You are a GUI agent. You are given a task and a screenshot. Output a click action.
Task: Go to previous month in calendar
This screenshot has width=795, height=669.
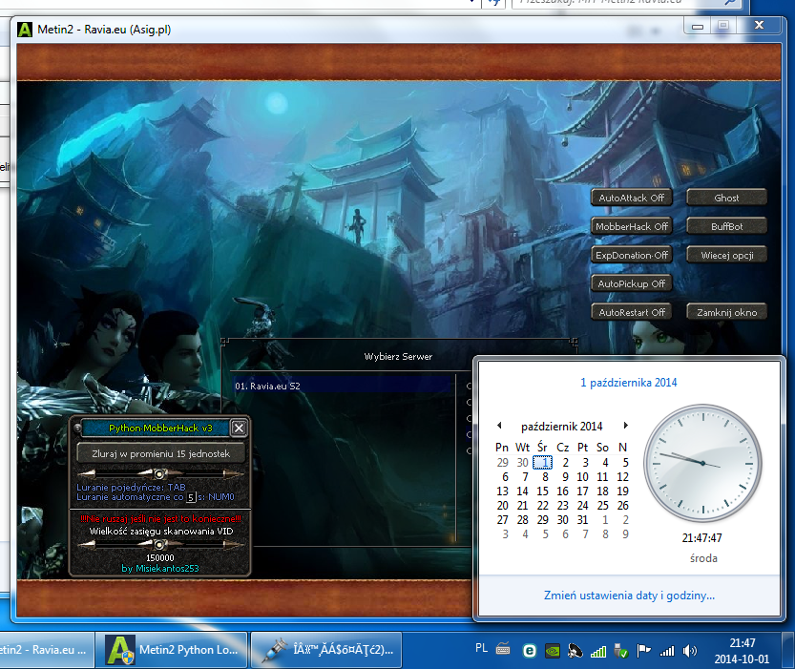[x=499, y=426]
